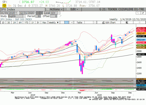Select the candlestick chart type icon

pos(66,23)
